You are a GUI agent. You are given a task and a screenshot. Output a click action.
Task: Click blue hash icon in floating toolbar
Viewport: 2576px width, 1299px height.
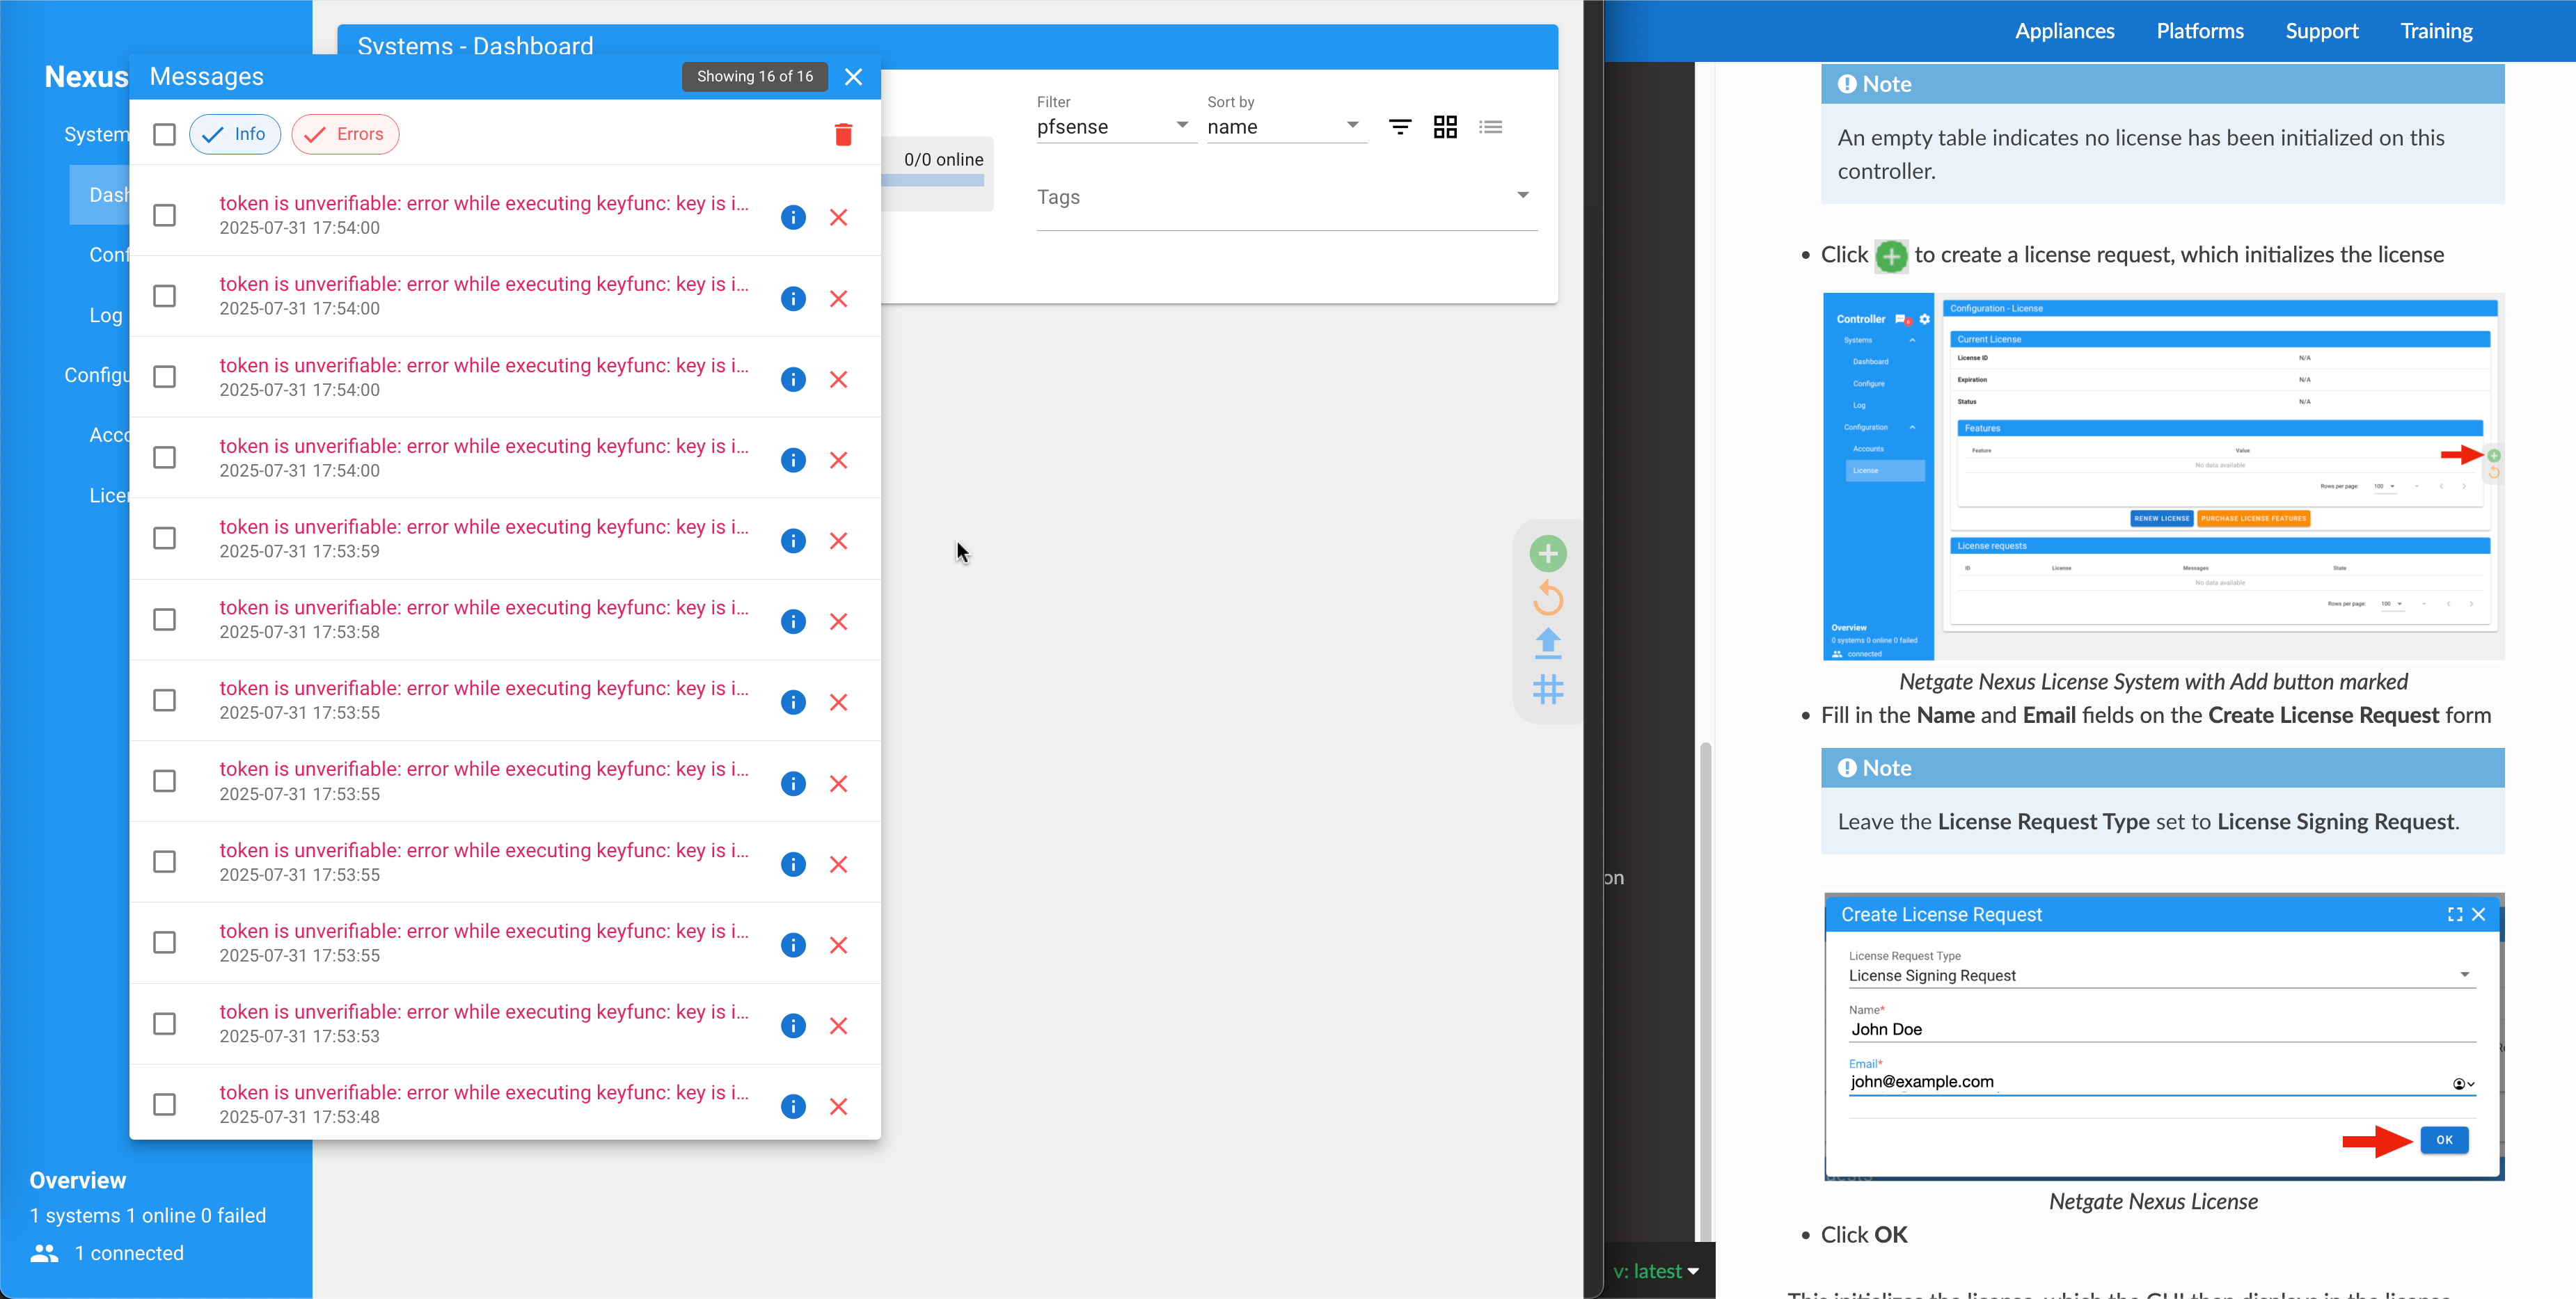coord(1547,689)
